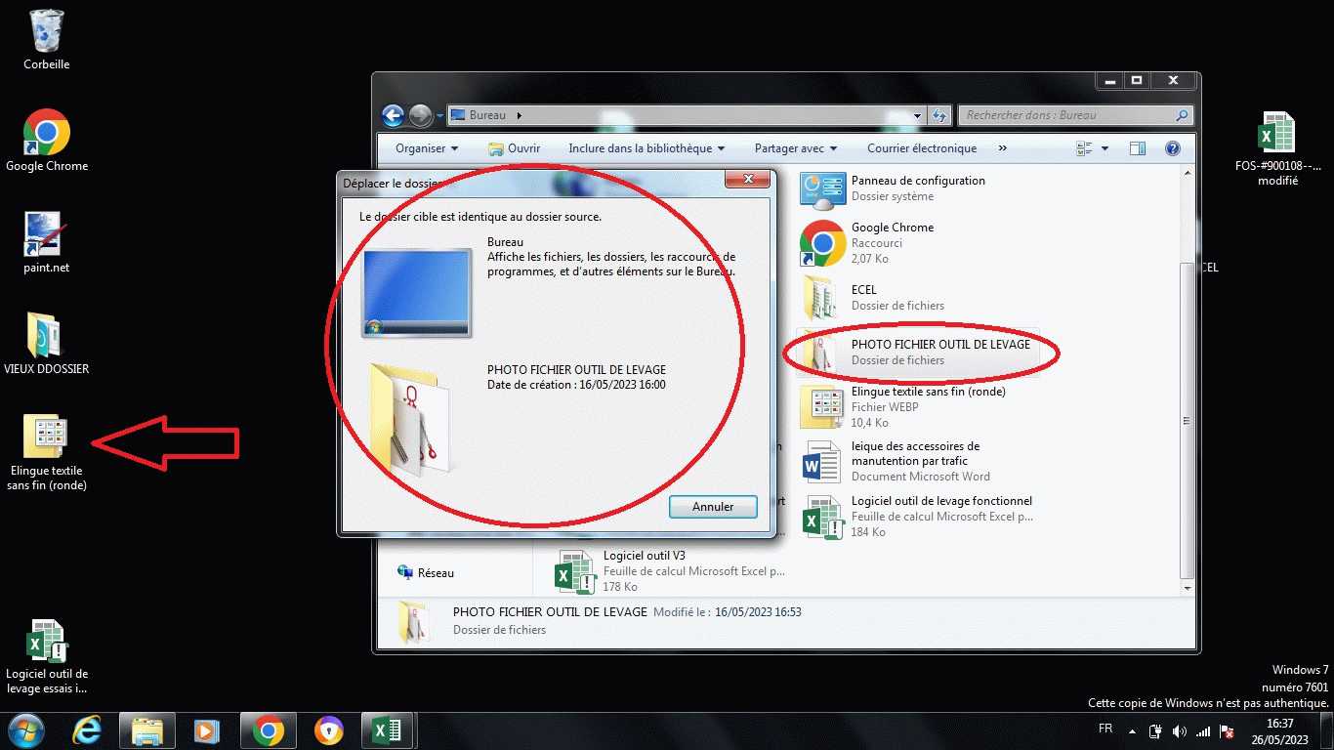1334x750 pixels.
Task: Open the volume control in the system tray
Action: 1179,730
